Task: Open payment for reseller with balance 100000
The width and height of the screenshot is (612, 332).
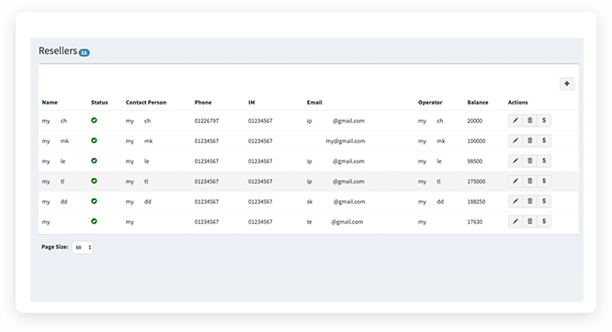Action: point(544,140)
